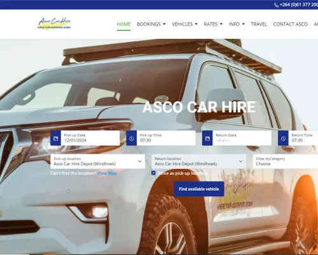Click the ASCO CAR HIRE heading

point(199,107)
